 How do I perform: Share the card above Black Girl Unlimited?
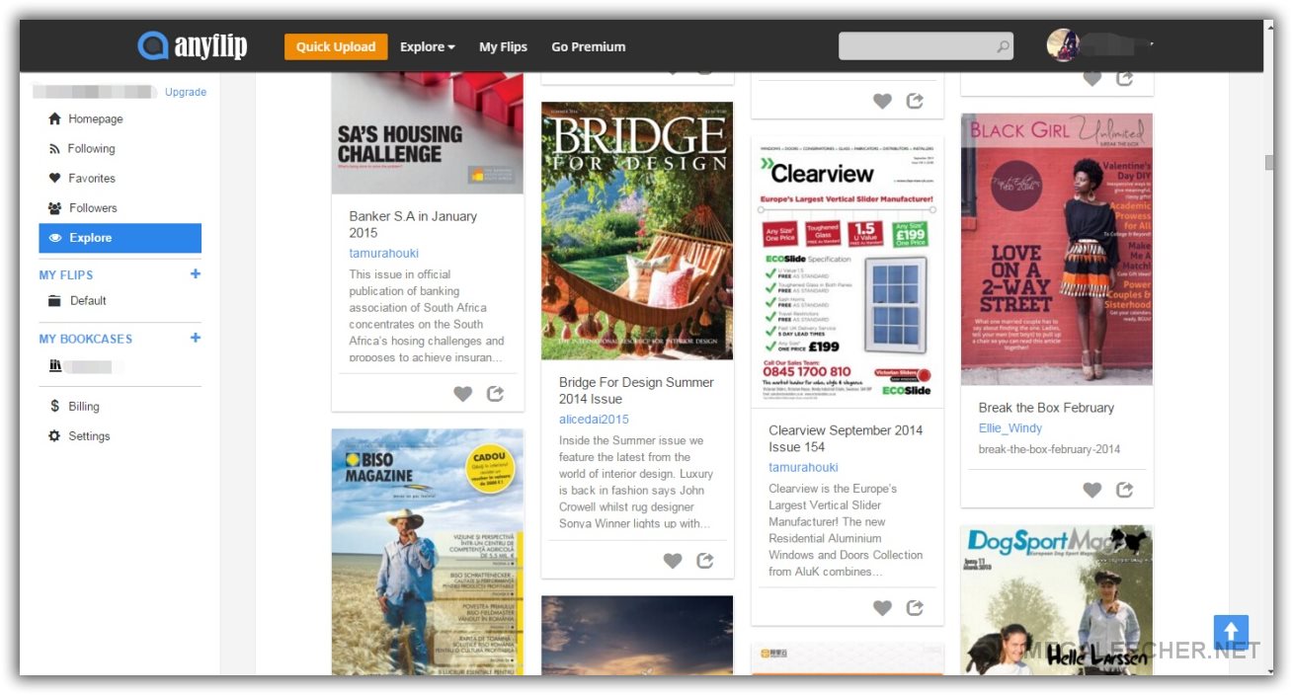1124,78
